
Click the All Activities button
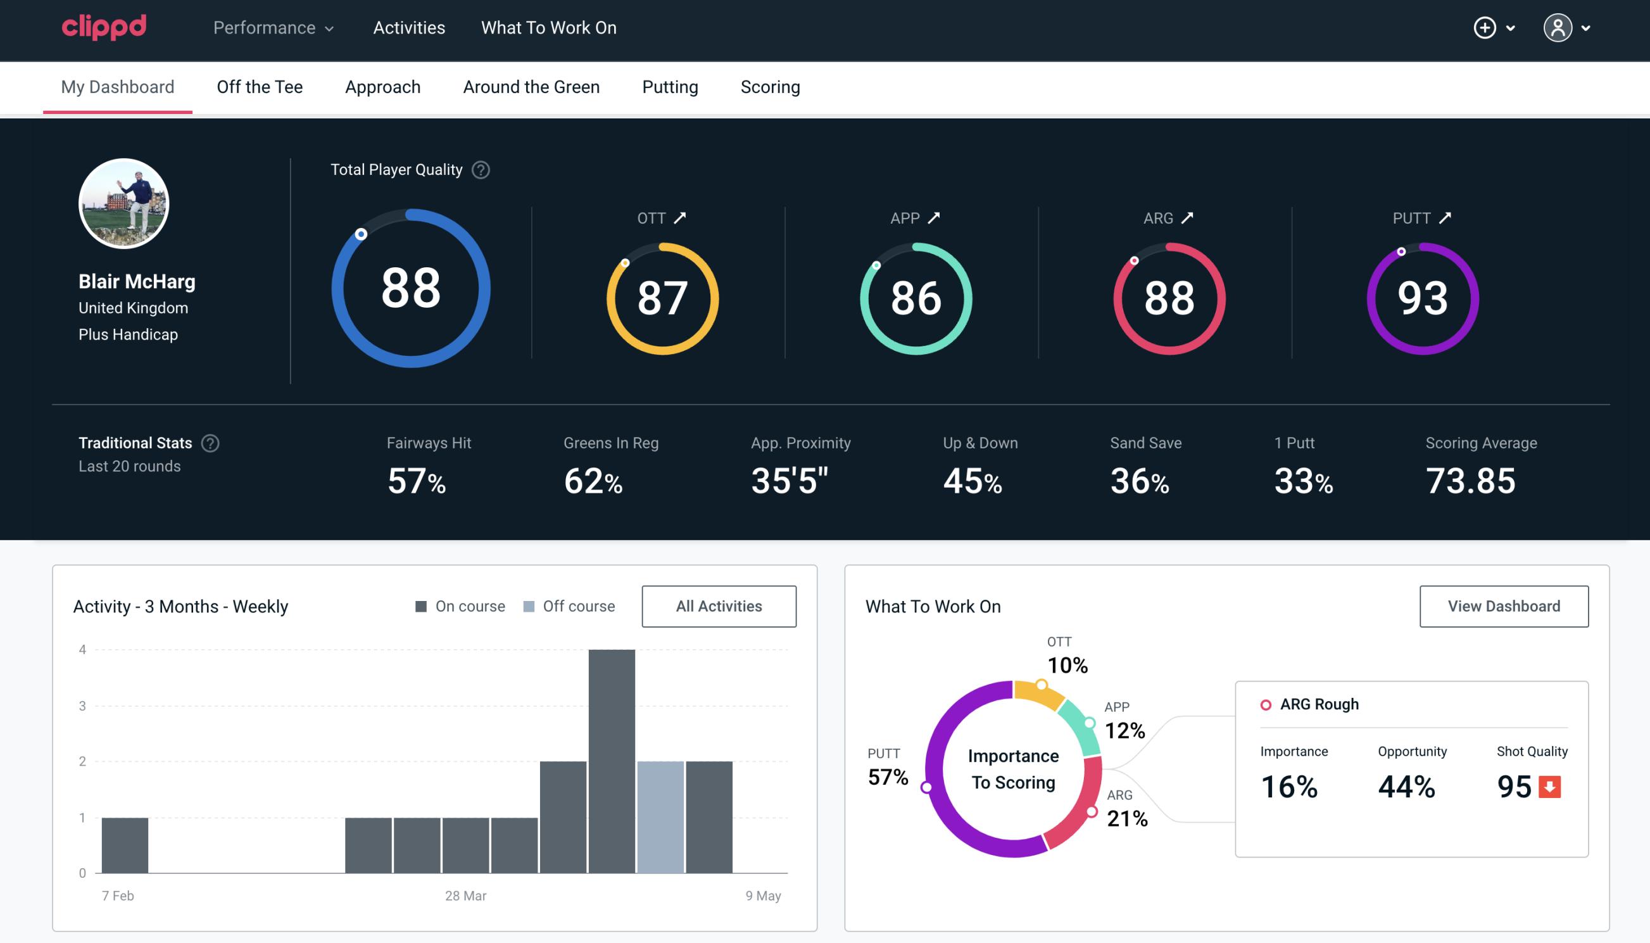coord(719,606)
